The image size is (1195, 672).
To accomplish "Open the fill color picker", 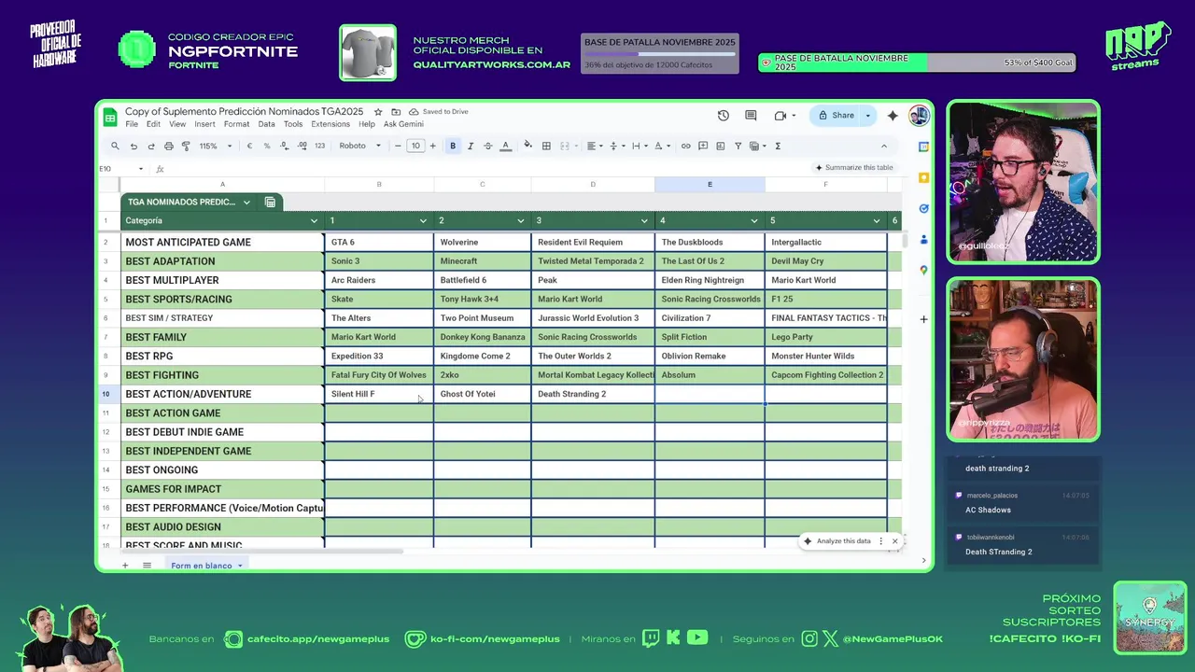I will tap(528, 146).
